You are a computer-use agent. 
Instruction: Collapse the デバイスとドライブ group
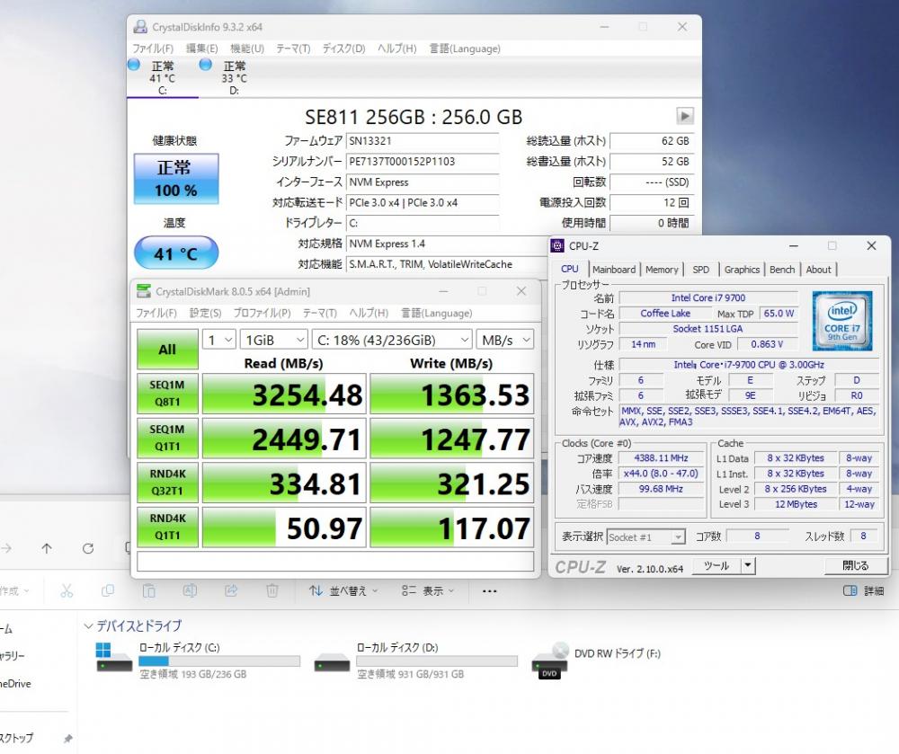(88, 625)
